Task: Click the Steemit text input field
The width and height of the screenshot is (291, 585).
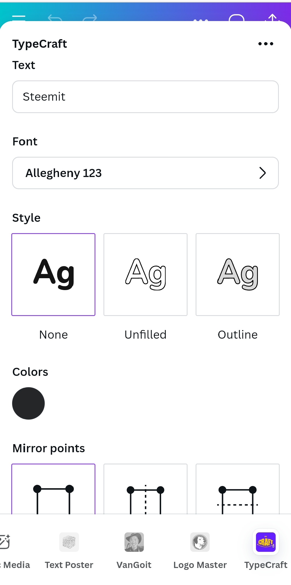Action: point(145,97)
